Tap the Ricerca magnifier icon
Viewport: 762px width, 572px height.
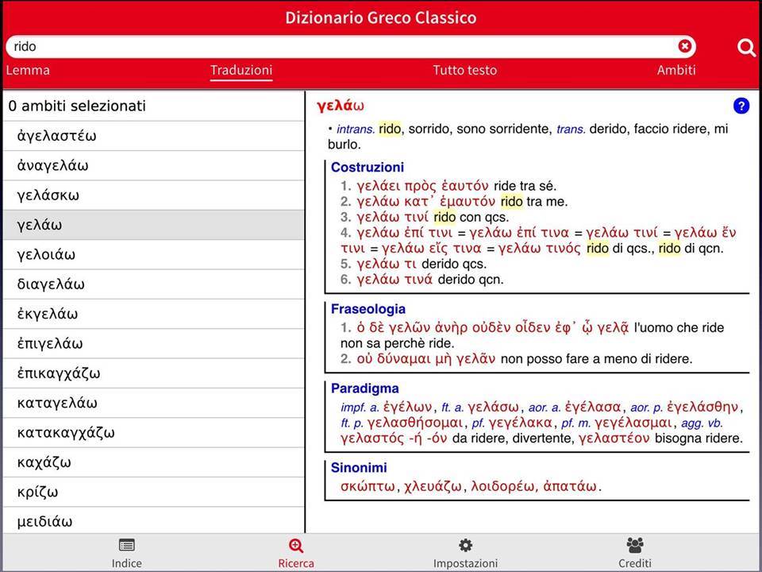(296, 546)
